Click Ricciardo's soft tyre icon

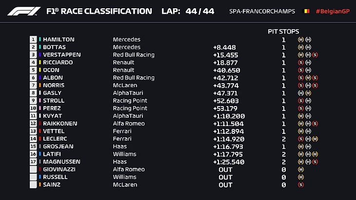301,62
